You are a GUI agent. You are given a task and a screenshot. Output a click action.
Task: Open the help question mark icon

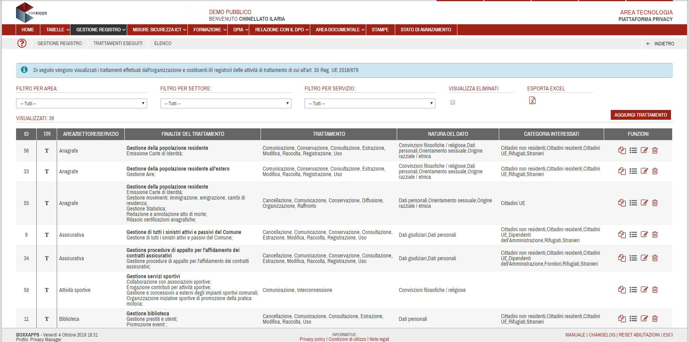click(22, 43)
